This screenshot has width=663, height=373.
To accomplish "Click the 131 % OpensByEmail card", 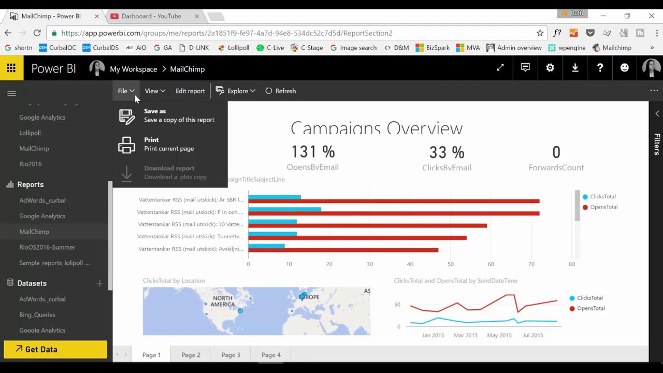I will tap(313, 157).
